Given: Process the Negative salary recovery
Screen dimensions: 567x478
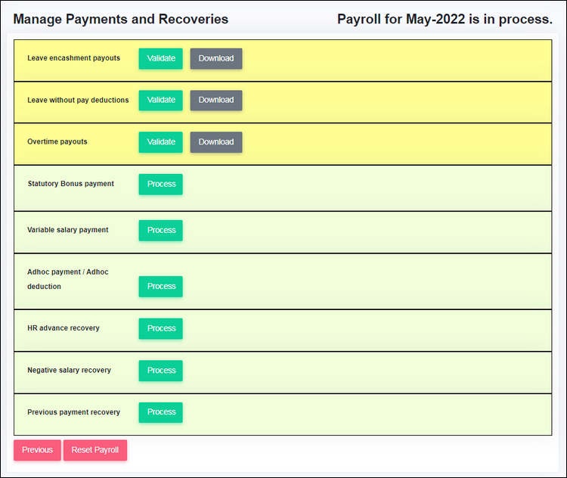Looking at the screenshot, I should 160,370.
